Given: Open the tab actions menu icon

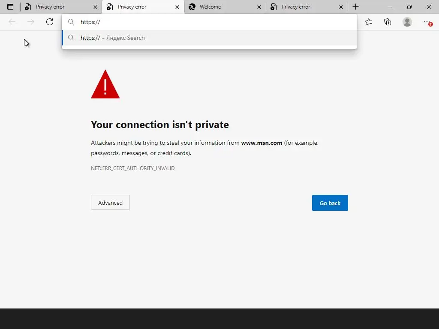Looking at the screenshot, I should [10, 7].
